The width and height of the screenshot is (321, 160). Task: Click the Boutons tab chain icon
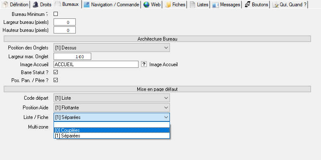click(248, 5)
